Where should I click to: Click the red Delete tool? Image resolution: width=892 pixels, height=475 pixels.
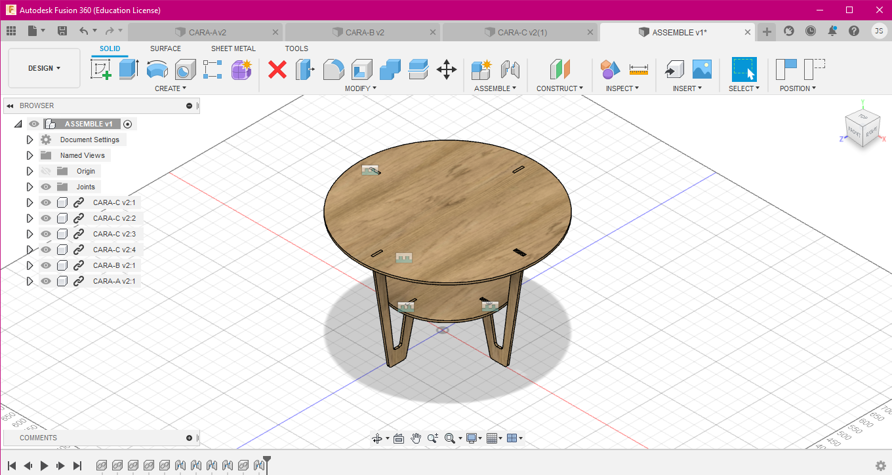(x=277, y=69)
